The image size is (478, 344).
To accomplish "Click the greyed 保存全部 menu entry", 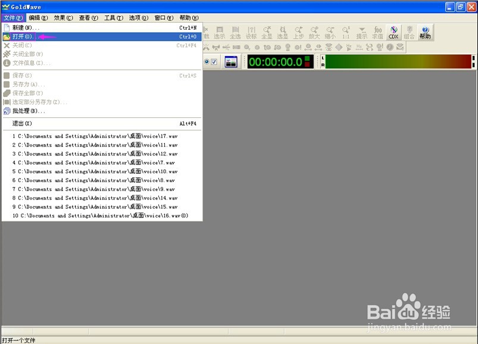I will pos(102,93).
